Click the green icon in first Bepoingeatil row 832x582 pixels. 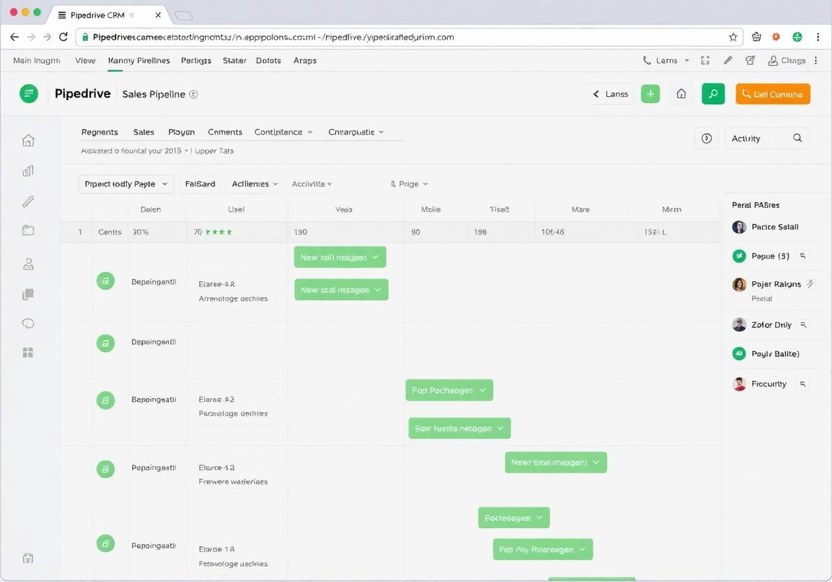105,281
